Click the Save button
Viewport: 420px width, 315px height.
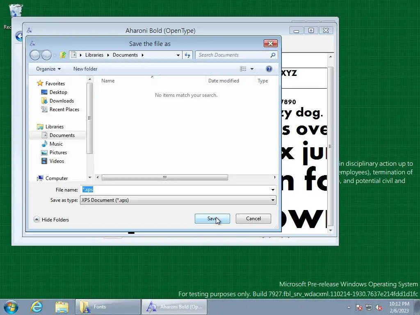click(x=212, y=219)
